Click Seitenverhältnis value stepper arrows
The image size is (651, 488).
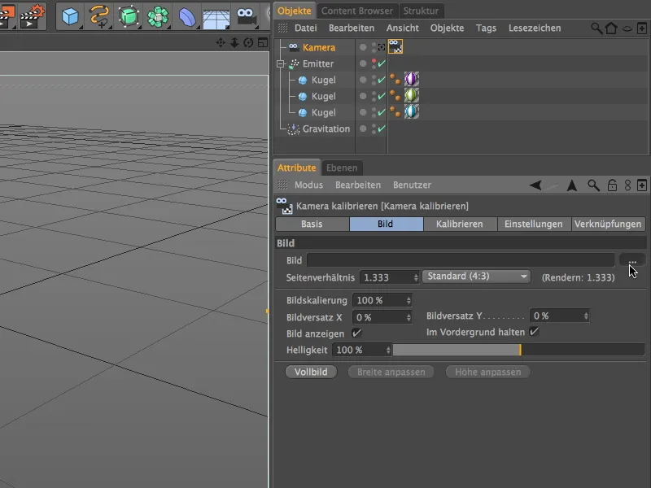[x=416, y=277]
